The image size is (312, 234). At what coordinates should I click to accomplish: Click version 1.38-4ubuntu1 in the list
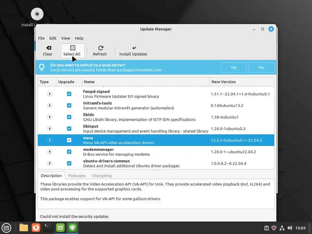tap(225, 117)
